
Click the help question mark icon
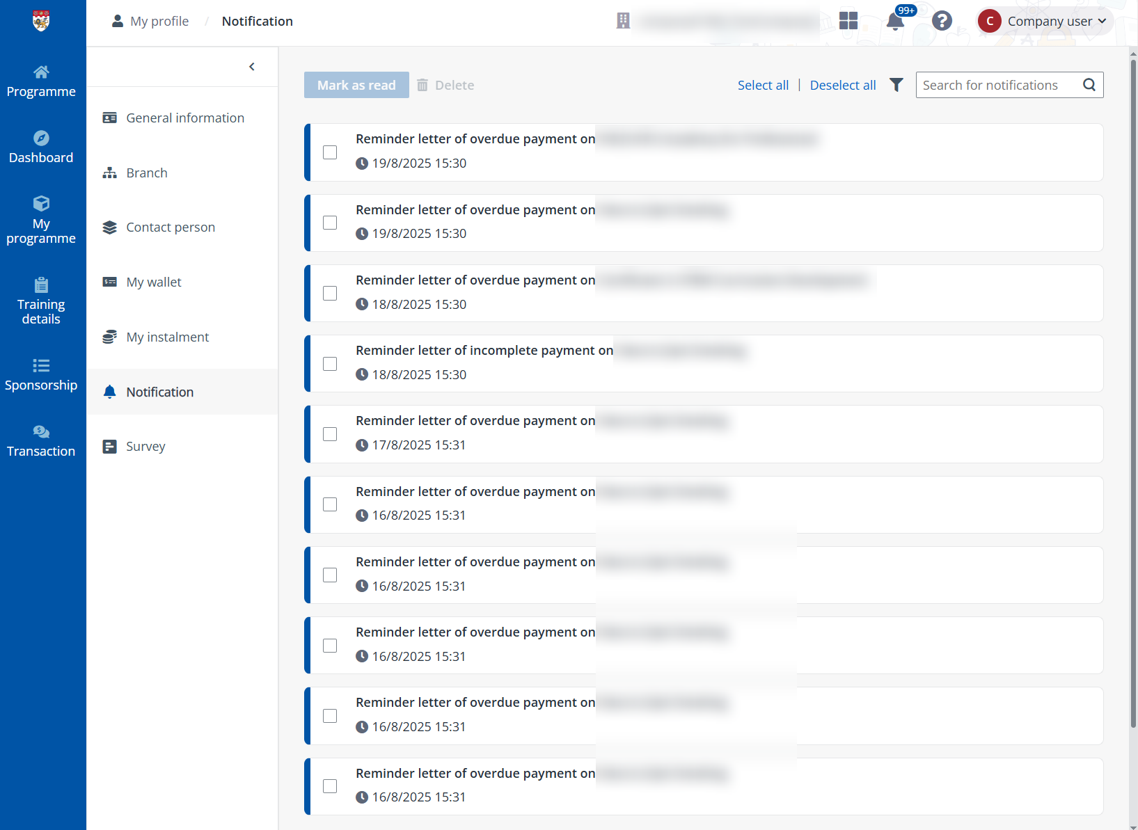(x=942, y=21)
